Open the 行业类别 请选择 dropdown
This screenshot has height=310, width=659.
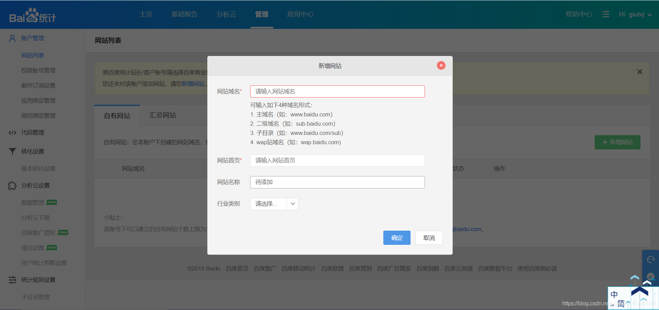click(x=274, y=204)
